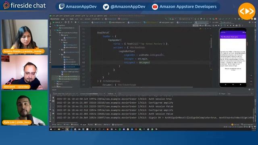Open the Logcat filter configuration dropdown

point(240,93)
